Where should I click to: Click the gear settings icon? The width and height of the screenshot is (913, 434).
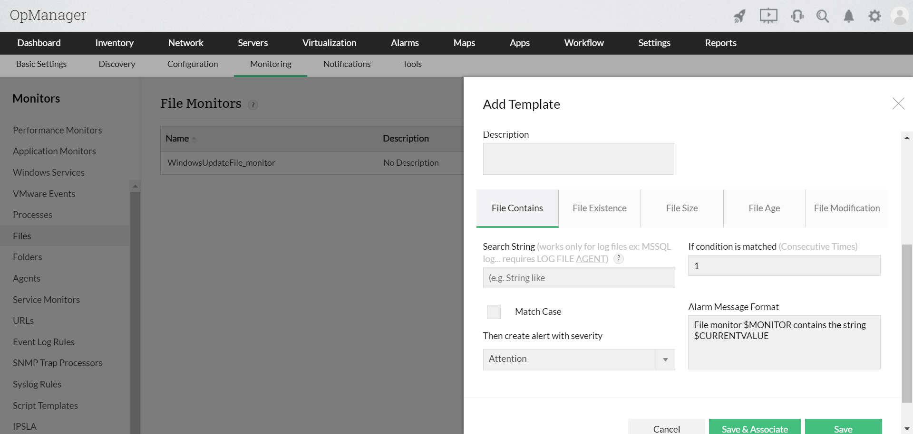click(874, 16)
